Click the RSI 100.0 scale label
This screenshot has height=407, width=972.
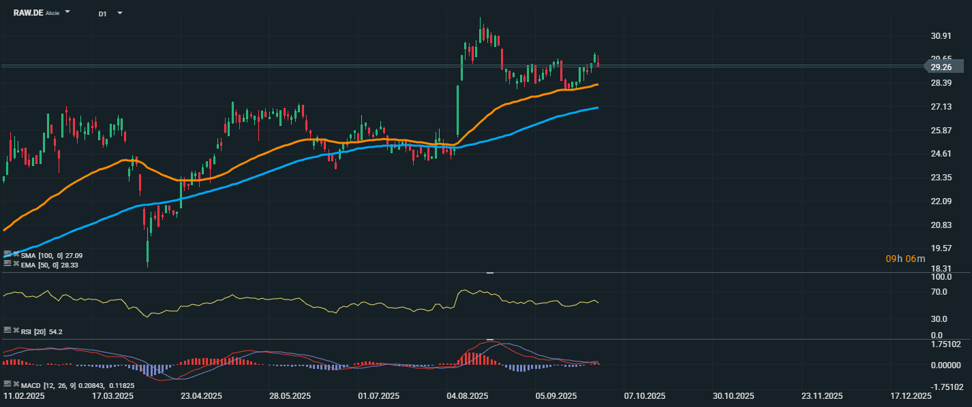tap(941, 277)
